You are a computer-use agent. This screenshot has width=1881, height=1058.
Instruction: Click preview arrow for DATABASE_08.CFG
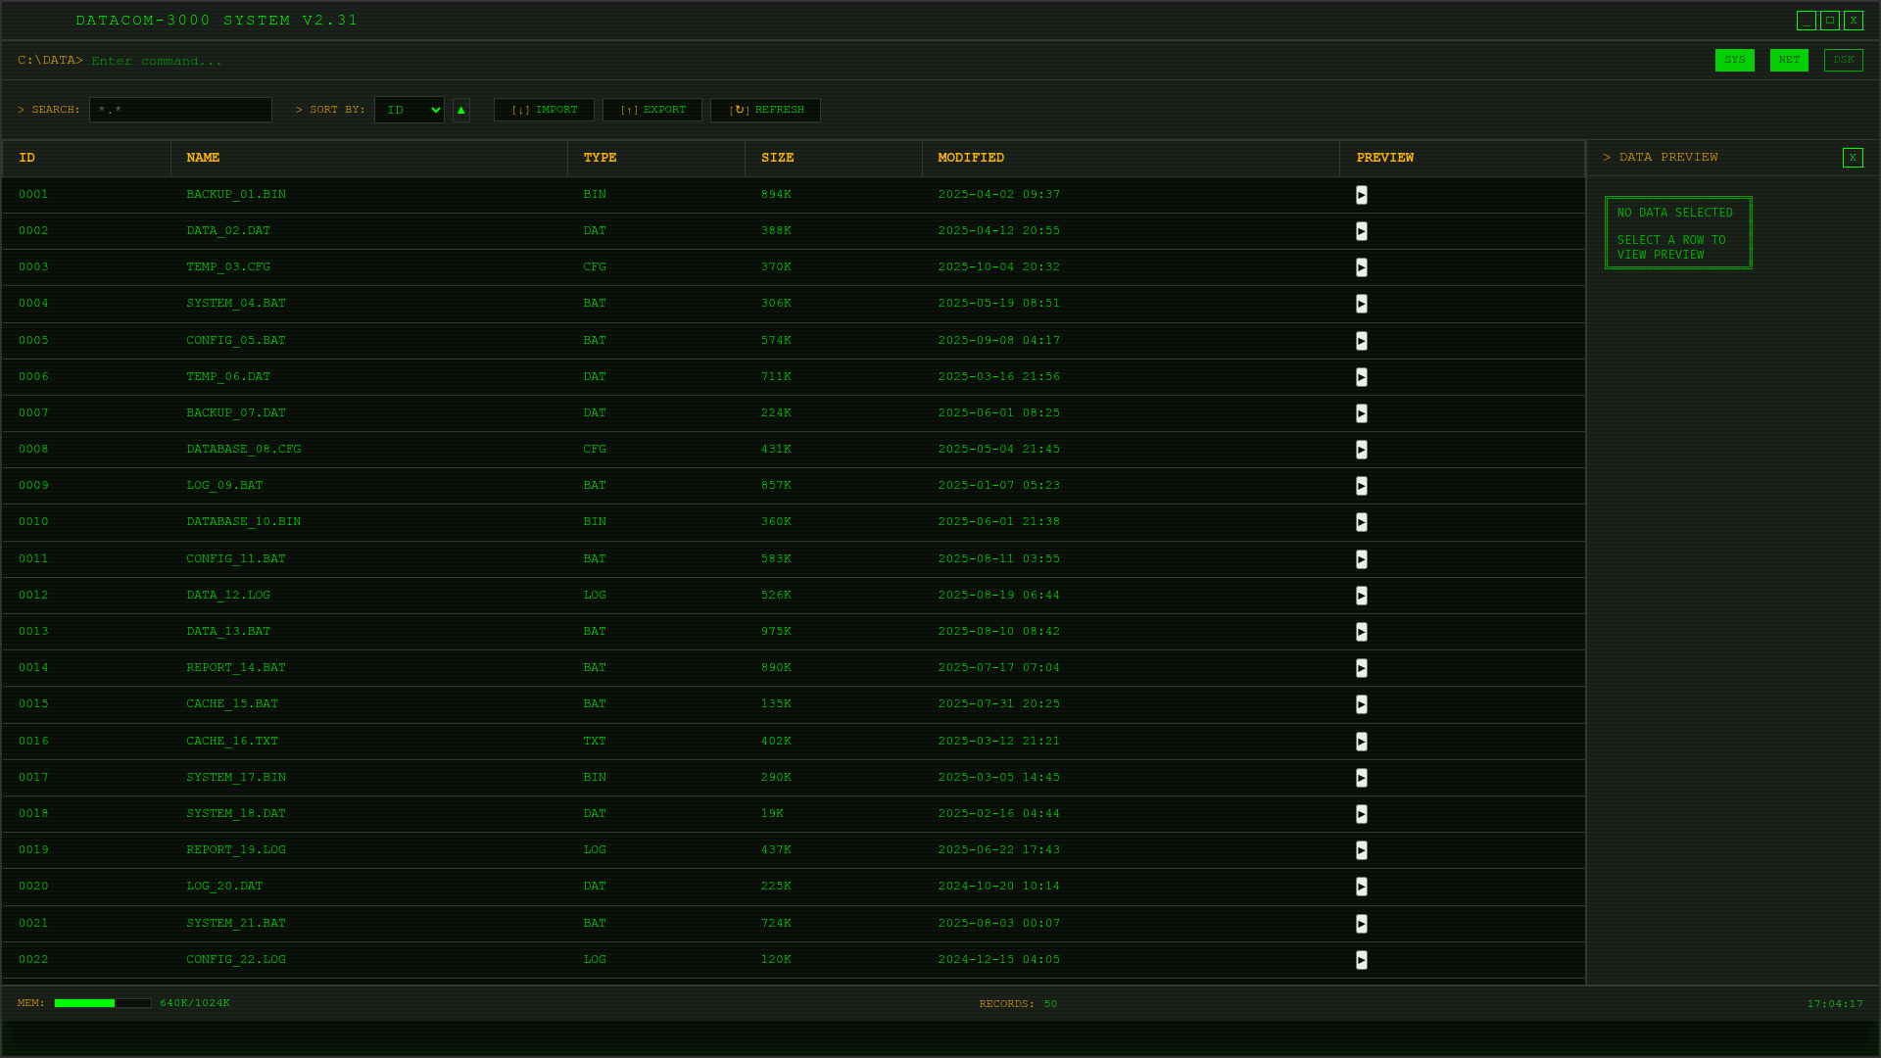pos(1361,450)
